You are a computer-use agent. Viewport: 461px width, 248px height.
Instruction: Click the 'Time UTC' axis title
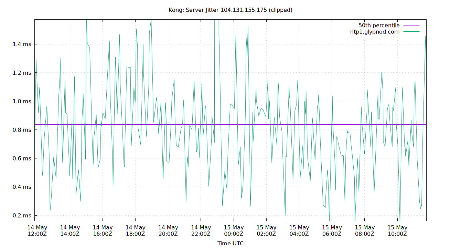tap(231, 243)
